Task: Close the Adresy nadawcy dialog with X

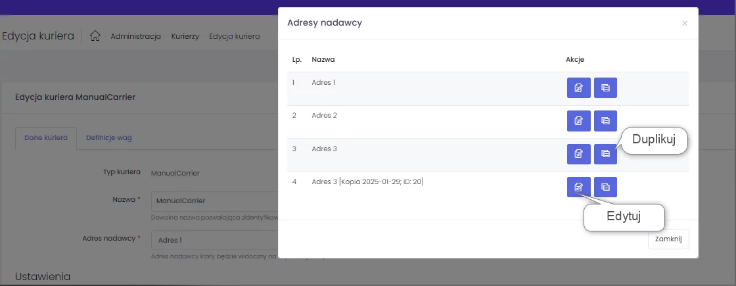Action: pyautogui.click(x=685, y=24)
